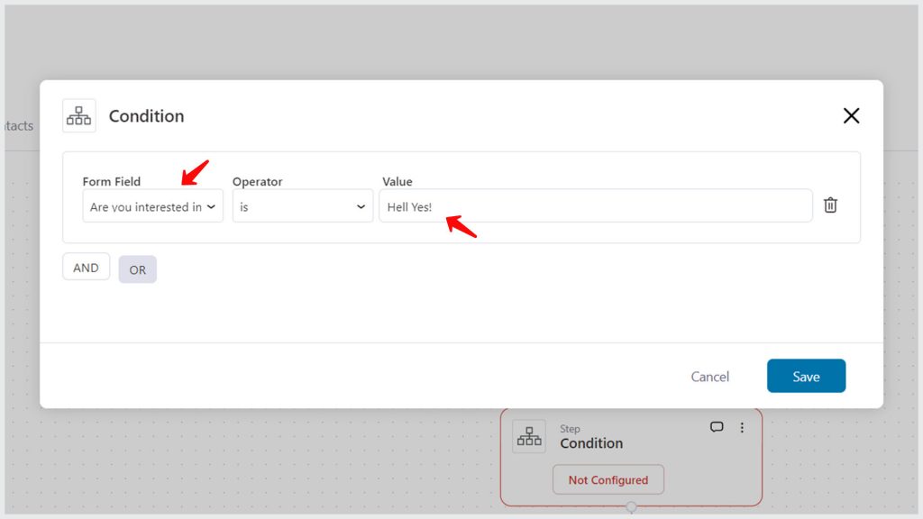This screenshot has width=923, height=519.
Task: Click the connector circle below the Condition step
Action: point(631,506)
